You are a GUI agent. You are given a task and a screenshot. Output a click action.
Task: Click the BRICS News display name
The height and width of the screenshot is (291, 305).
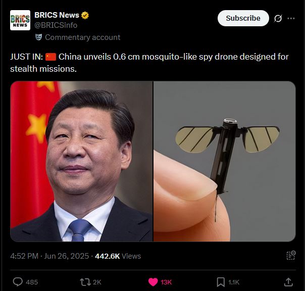tap(57, 15)
